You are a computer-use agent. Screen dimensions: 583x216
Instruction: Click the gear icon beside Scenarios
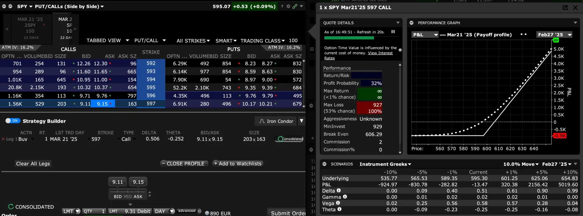(x=324, y=164)
